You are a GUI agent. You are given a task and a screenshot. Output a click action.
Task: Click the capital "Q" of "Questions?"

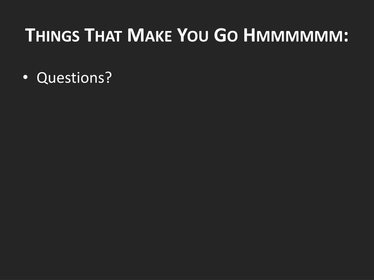point(42,78)
